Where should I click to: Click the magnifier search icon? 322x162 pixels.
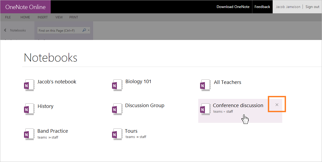(84, 30)
